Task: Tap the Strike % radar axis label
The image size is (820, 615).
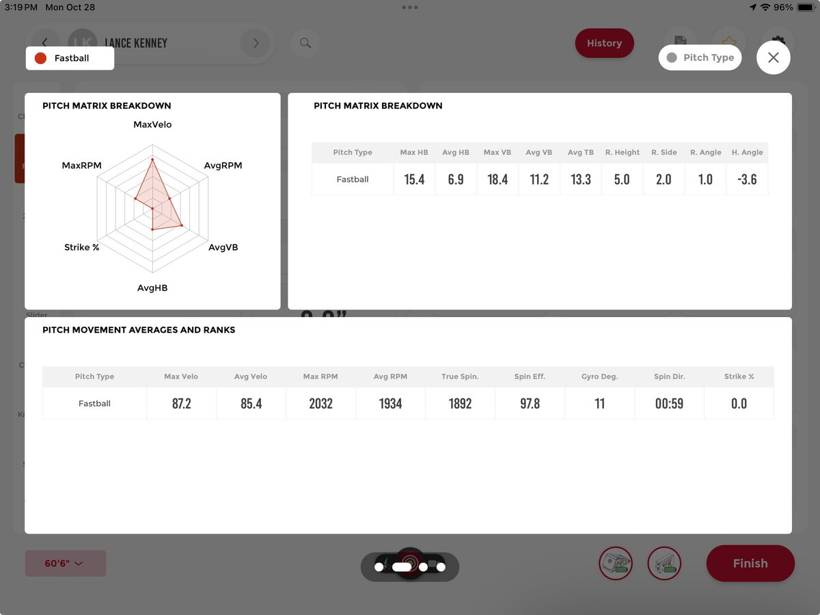Action: (x=82, y=247)
